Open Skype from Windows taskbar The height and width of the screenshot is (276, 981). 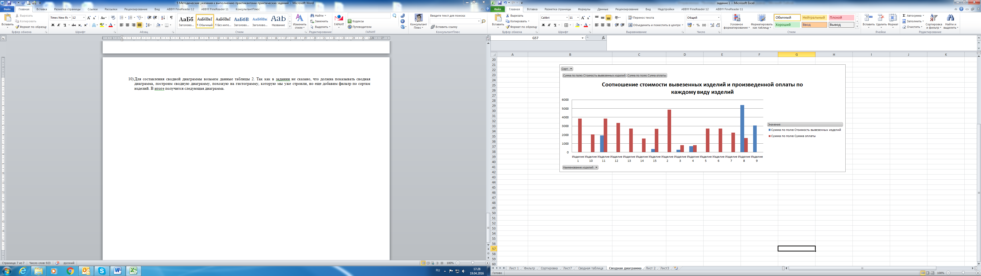point(102,271)
